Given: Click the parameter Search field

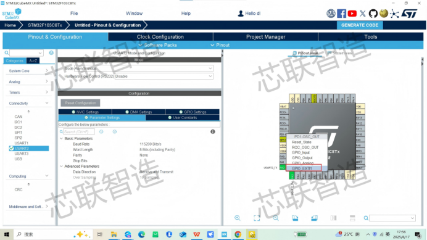Looking at the screenshot, I should point(79,131).
